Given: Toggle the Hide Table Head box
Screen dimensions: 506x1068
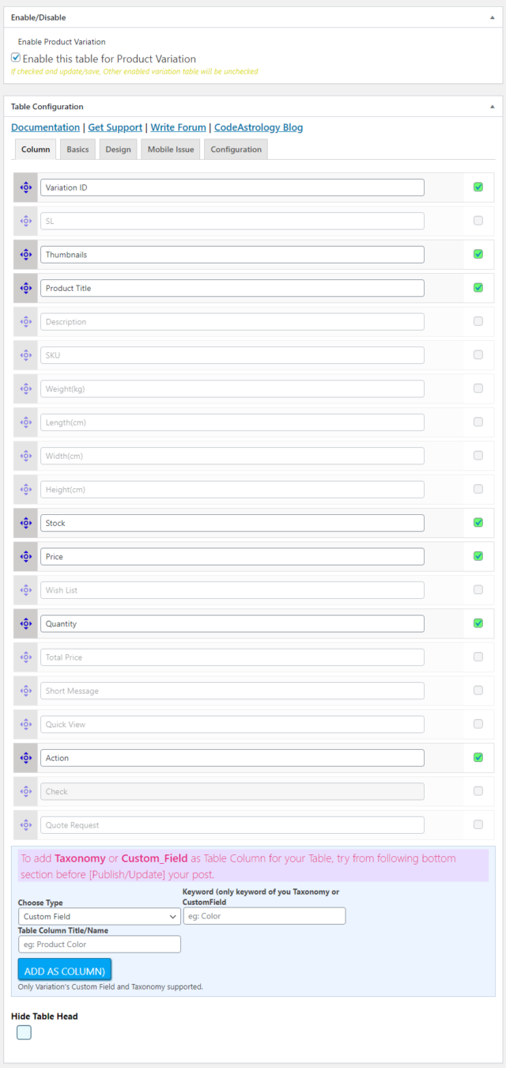Looking at the screenshot, I should click(x=25, y=1032).
